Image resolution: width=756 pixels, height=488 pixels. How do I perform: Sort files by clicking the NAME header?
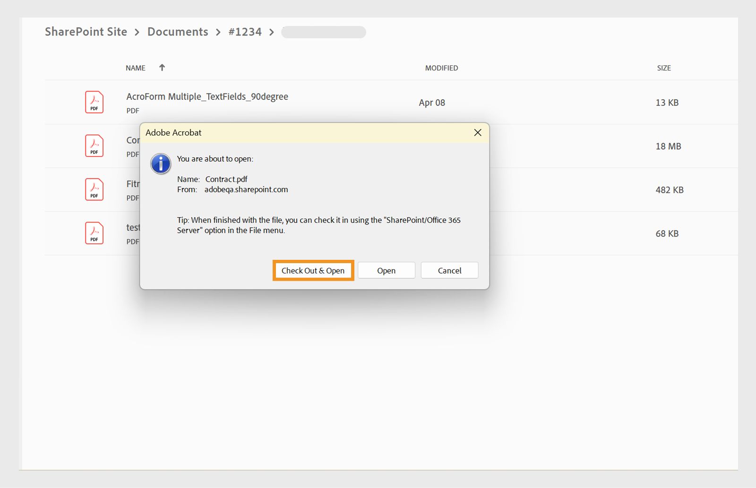pos(135,68)
